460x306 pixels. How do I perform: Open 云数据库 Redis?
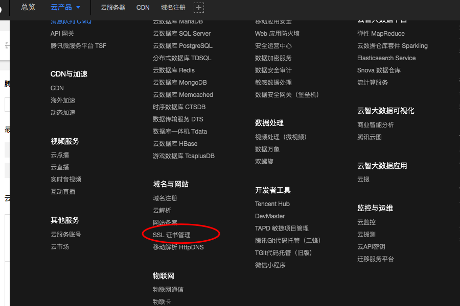[x=173, y=70]
